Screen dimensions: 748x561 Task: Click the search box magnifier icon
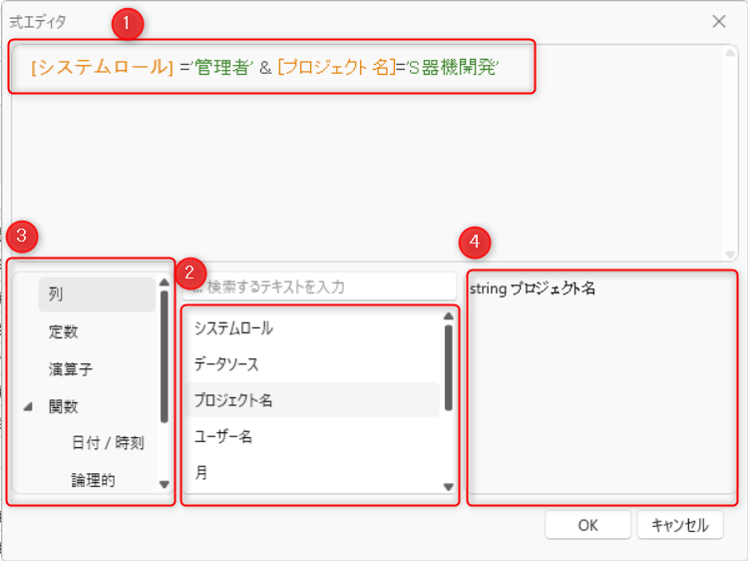coord(196,287)
